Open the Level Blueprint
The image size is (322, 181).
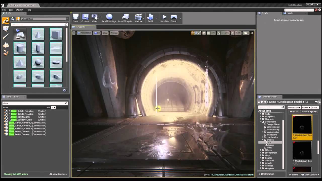125,18
